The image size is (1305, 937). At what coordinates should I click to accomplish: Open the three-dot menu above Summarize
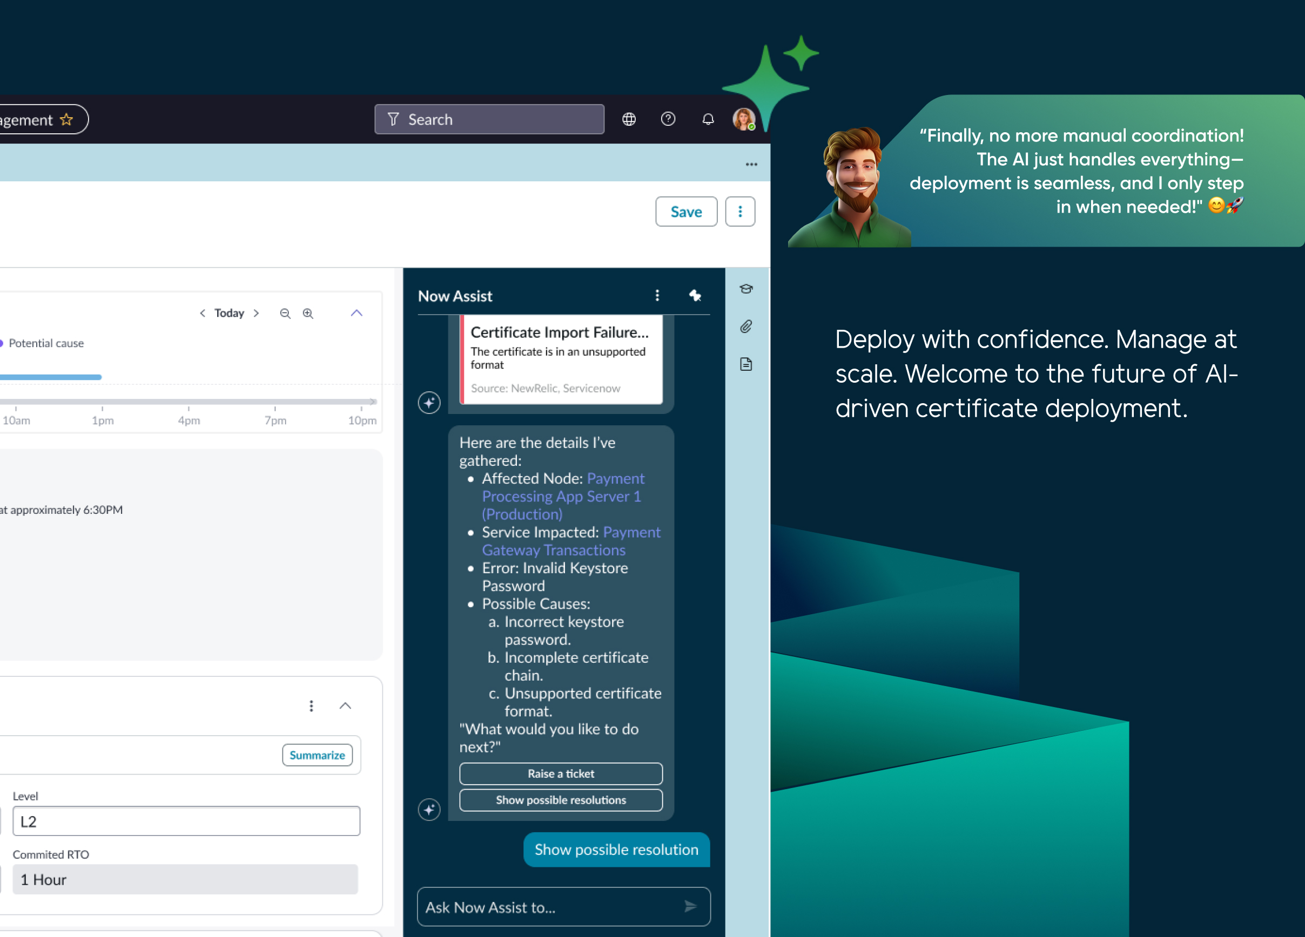click(x=311, y=706)
